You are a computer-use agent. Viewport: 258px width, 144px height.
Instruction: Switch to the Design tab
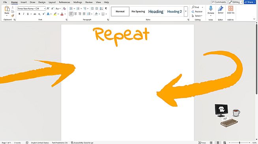point(42,2)
